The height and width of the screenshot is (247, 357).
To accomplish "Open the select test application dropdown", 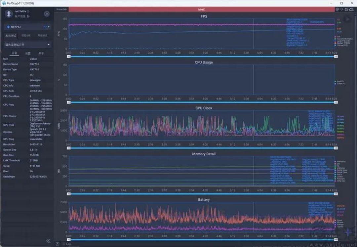I will pyautogui.click(x=27, y=45).
